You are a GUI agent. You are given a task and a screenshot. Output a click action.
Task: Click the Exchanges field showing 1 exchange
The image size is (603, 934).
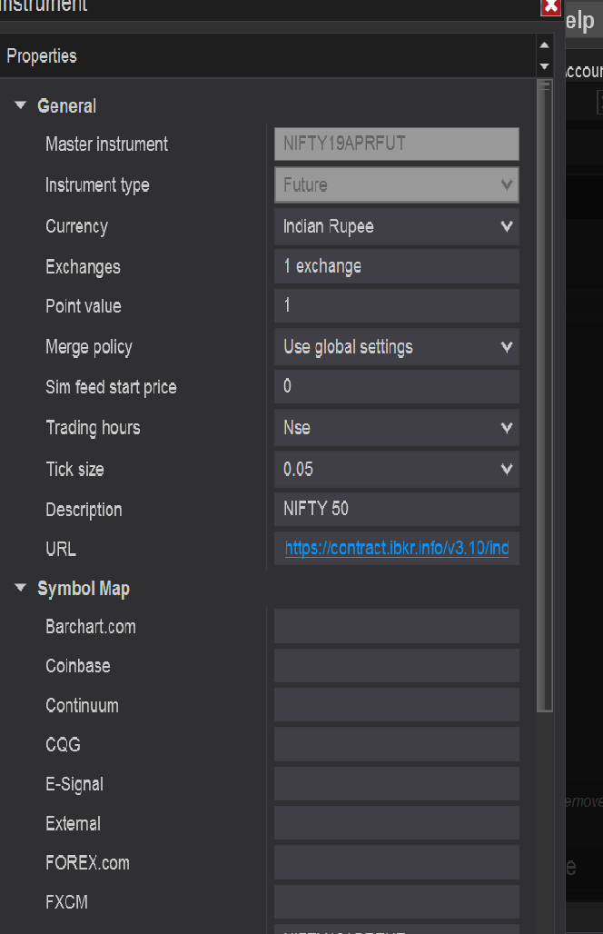396,266
